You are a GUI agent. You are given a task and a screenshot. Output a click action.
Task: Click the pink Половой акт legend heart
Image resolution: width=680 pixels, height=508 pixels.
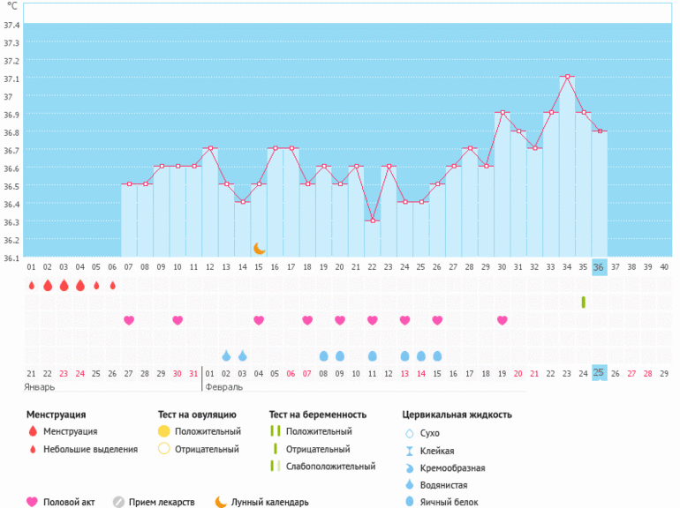[x=33, y=502]
